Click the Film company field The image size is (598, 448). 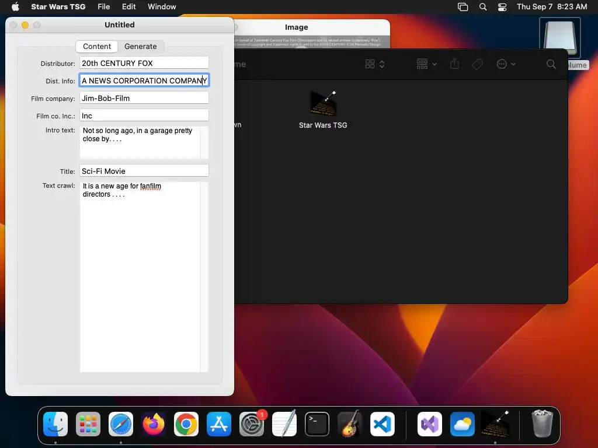[x=144, y=98]
